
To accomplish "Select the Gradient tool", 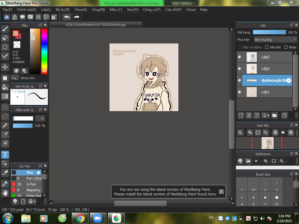I will coord(5,96).
